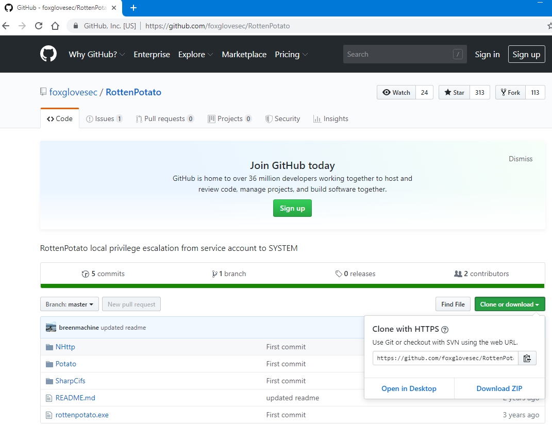Open the SharpCifs folder
552x425 pixels.
click(x=71, y=381)
